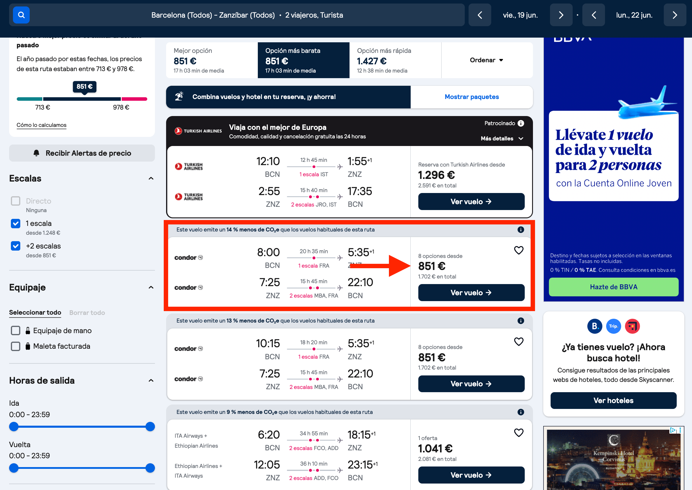This screenshot has width=692, height=490.
Task: Click Ver vuelo for ITA Airways 1.041 €
Action: point(471,475)
